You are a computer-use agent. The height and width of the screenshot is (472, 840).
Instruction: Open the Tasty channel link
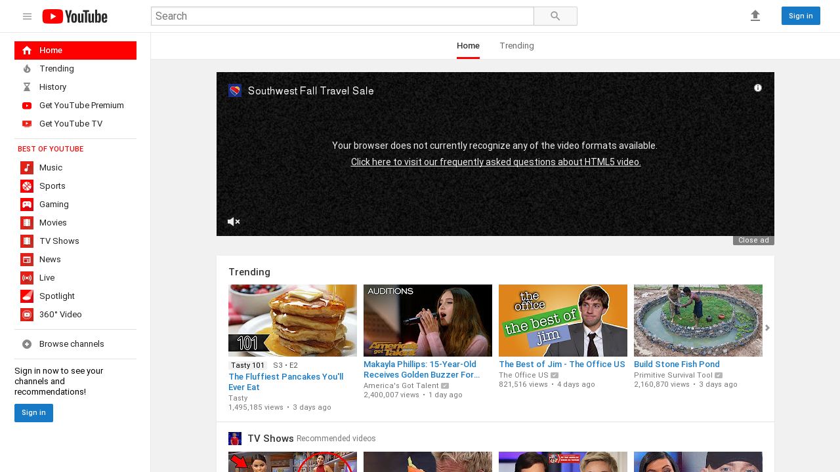pyautogui.click(x=238, y=398)
